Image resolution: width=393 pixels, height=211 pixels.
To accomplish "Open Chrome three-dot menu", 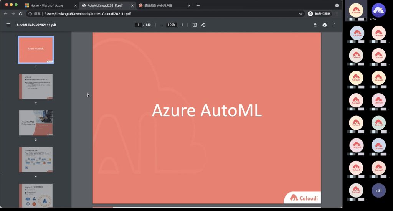I will (x=337, y=14).
